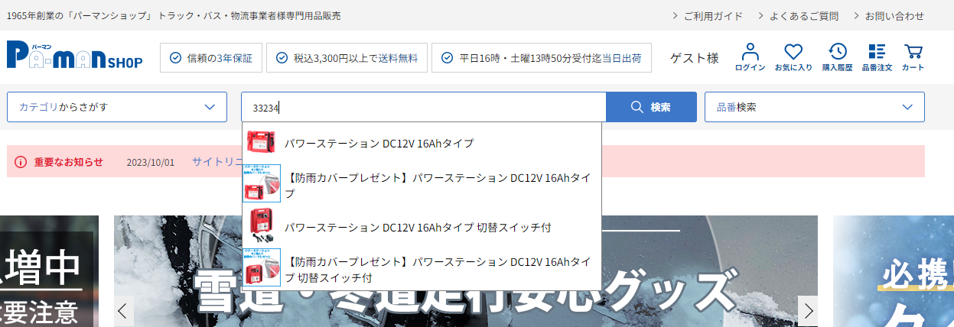Expand the カテゴリからさがす category dropdown
The height and width of the screenshot is (327, 954).
(117, 107)
